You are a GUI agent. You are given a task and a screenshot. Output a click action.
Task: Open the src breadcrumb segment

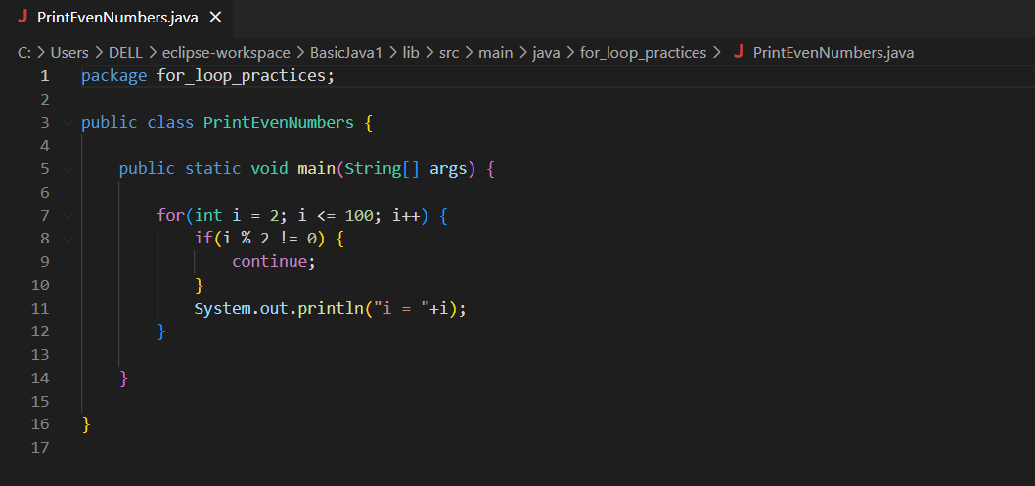pyautogui.click(x=449, y=53)
